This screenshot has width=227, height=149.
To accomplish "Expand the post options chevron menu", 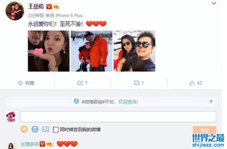I will (214, 3).
